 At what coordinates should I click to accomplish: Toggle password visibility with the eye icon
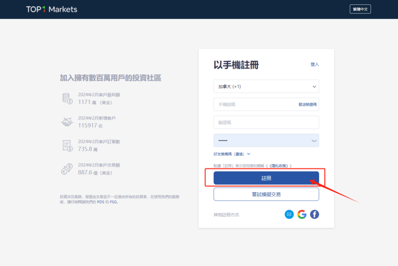[x=314, y=141]
